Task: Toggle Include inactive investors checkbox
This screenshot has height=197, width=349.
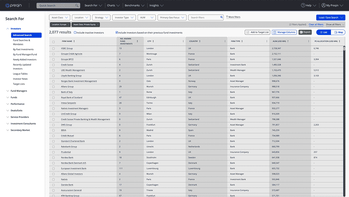Action: coord(75,32)
